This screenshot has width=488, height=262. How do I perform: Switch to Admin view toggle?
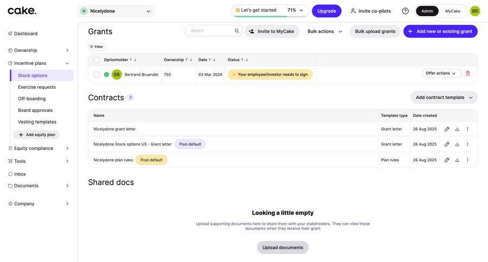[x=427, y=11]
